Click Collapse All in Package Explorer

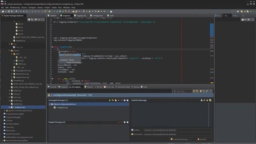29,20
